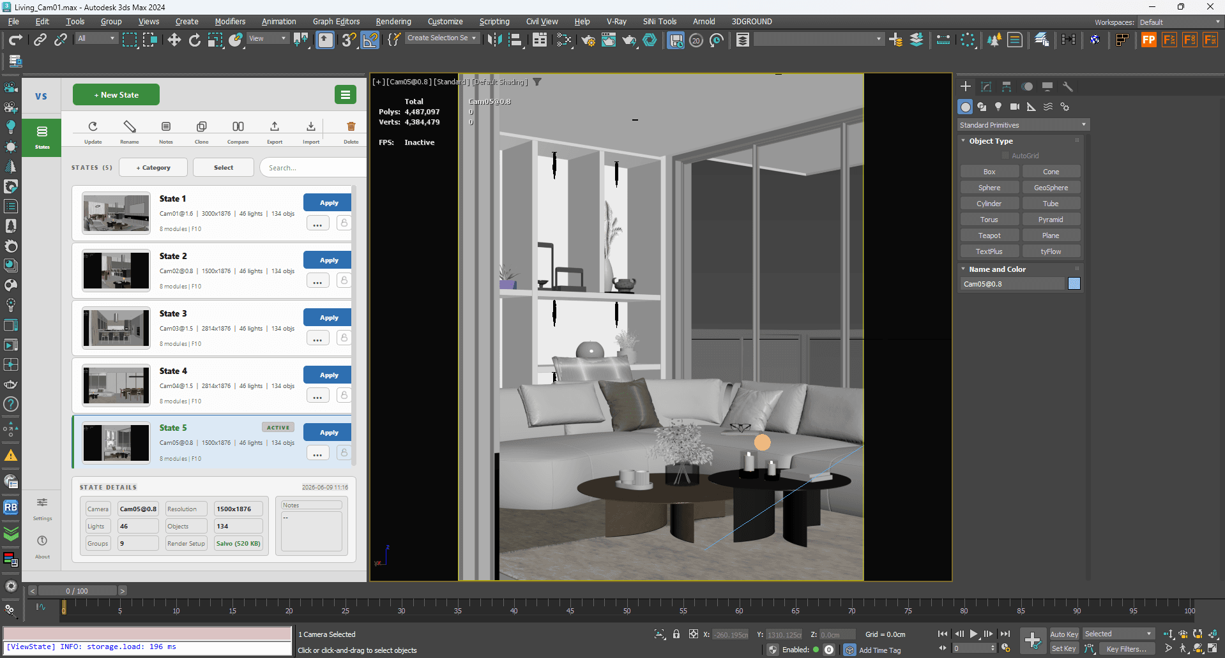
Task: Click the State 4 thumbnail
Action: [x=116, y=385]
